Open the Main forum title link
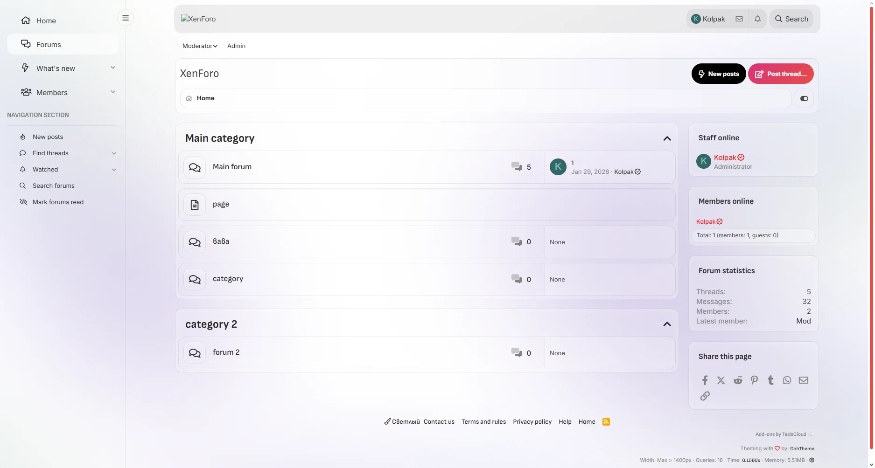The image size is (875, 468). coord(232,167)
